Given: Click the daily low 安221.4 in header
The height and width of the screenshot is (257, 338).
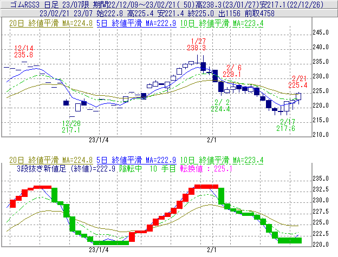Looking at the screenshot, I should tap(171, 14).
